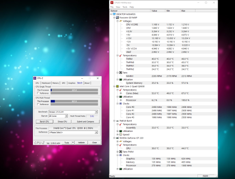Switch to the Mainboard tab in CPU-Z
The image size is (235, 179).
[x=46, y=83]
